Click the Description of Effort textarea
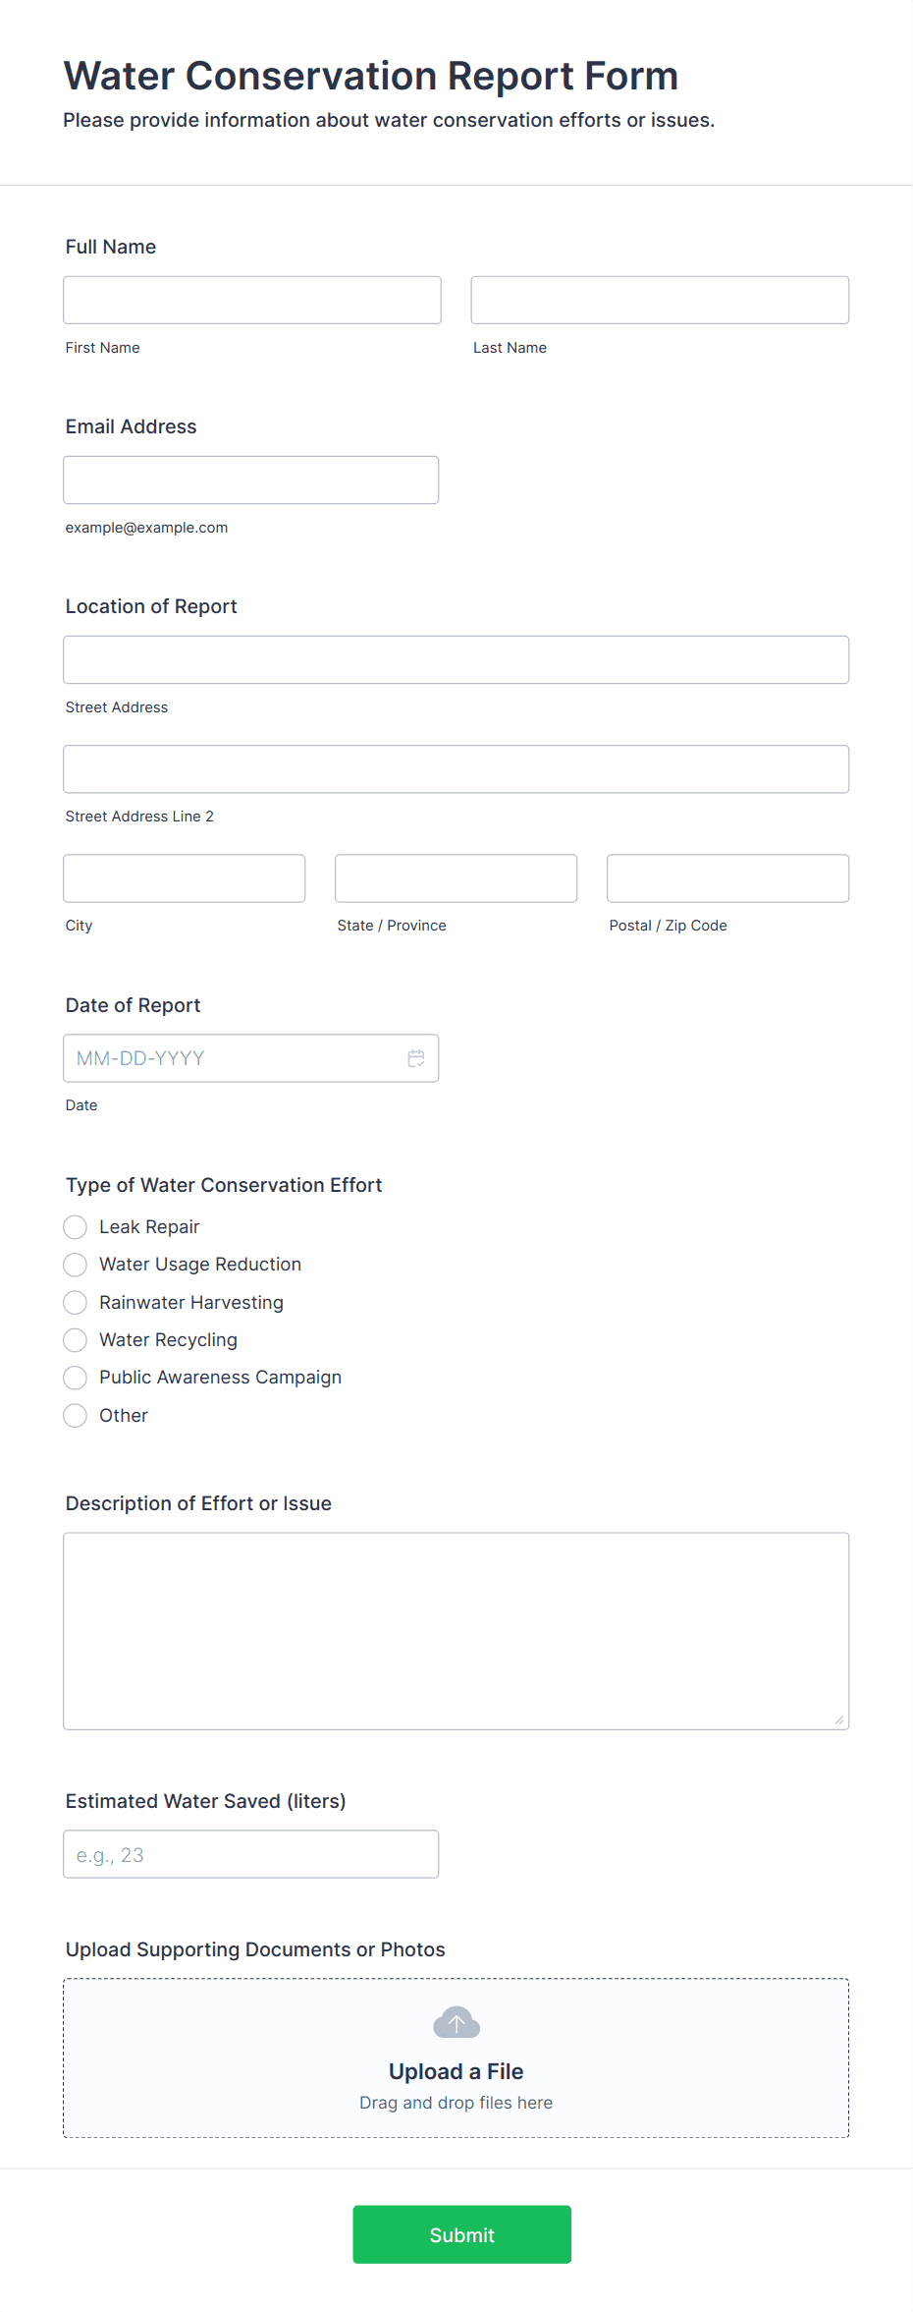The width and height of the screenshot is (913, 2312). pyautogui.click(x=456, y=1630)
